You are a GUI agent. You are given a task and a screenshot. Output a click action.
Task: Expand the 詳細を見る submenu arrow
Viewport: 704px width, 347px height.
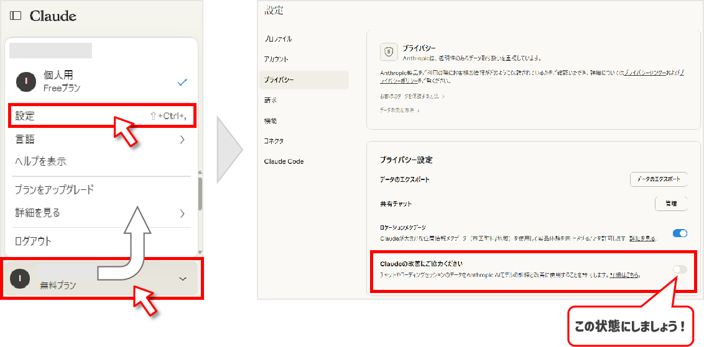[x=182, y=214]
